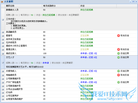The width and height of the screenshot is (138, 103).
Task: Minimize the 人生兼职 window
Action: coord(131,2)
